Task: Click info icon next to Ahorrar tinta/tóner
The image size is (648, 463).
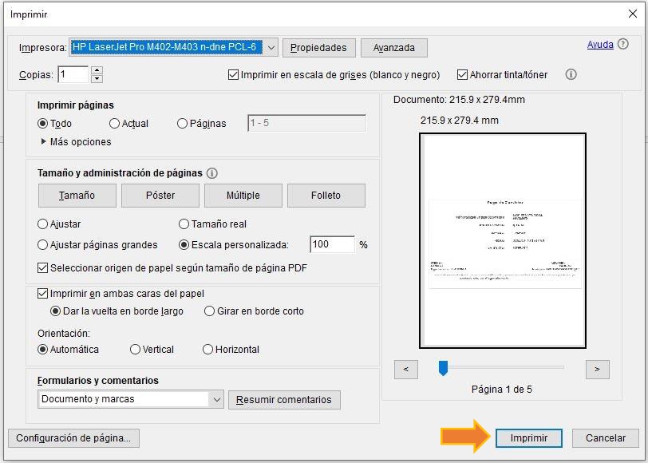Action: (571, 74)
